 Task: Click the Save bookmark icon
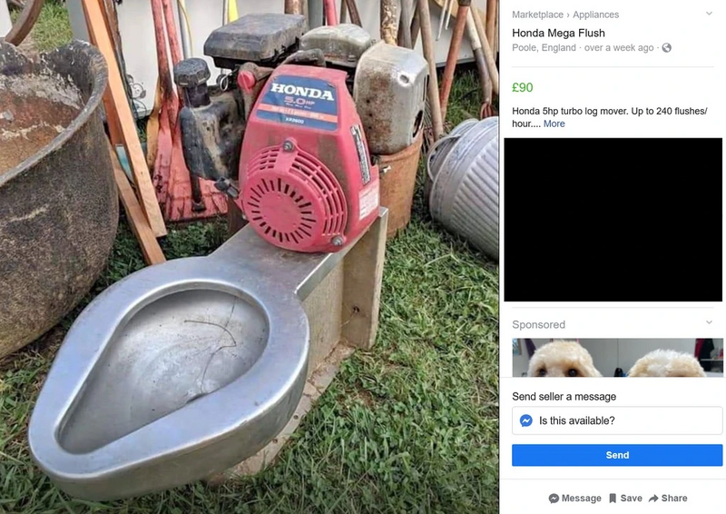(613, 499)
